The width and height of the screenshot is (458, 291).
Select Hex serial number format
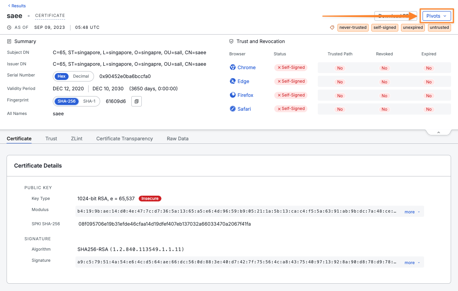62,76
